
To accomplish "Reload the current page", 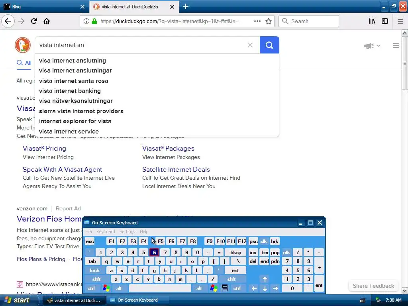I will 34,21.
